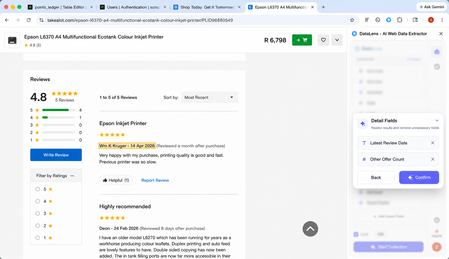Close the DataLens side panel
The height and width of the screenshot is (259, 449).
tap(441, 34)
